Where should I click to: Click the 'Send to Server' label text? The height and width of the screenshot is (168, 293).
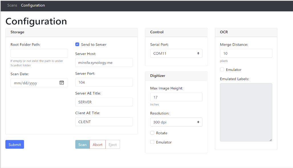(x=93, y=44)
